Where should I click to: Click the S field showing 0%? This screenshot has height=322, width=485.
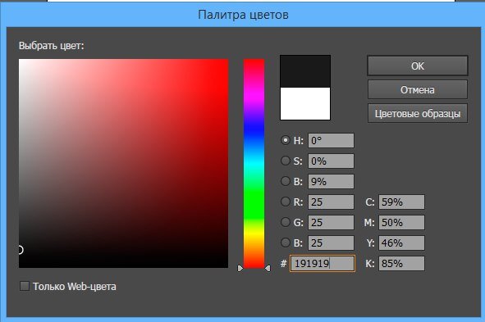click(331, 161)
